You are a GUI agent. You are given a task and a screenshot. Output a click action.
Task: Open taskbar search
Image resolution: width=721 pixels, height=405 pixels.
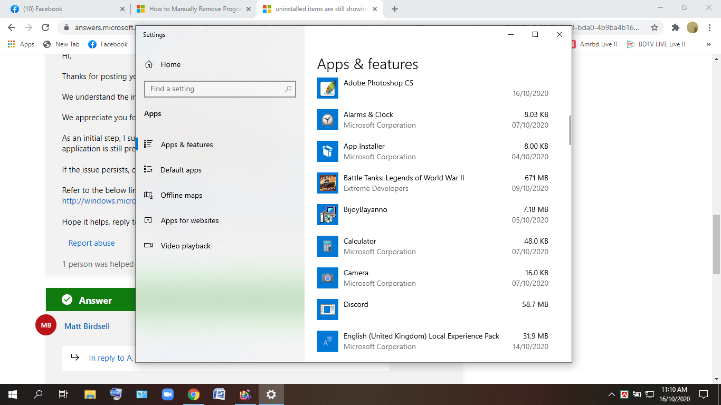point(38,394)
